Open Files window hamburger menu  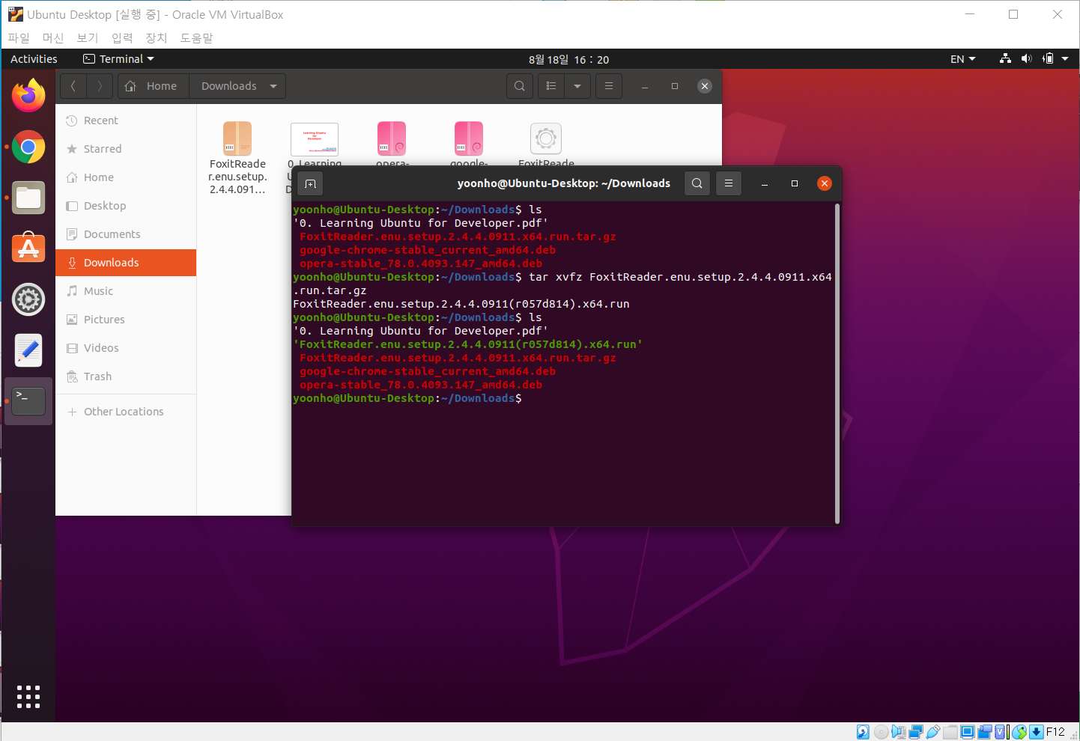click(x=609, y=86)
